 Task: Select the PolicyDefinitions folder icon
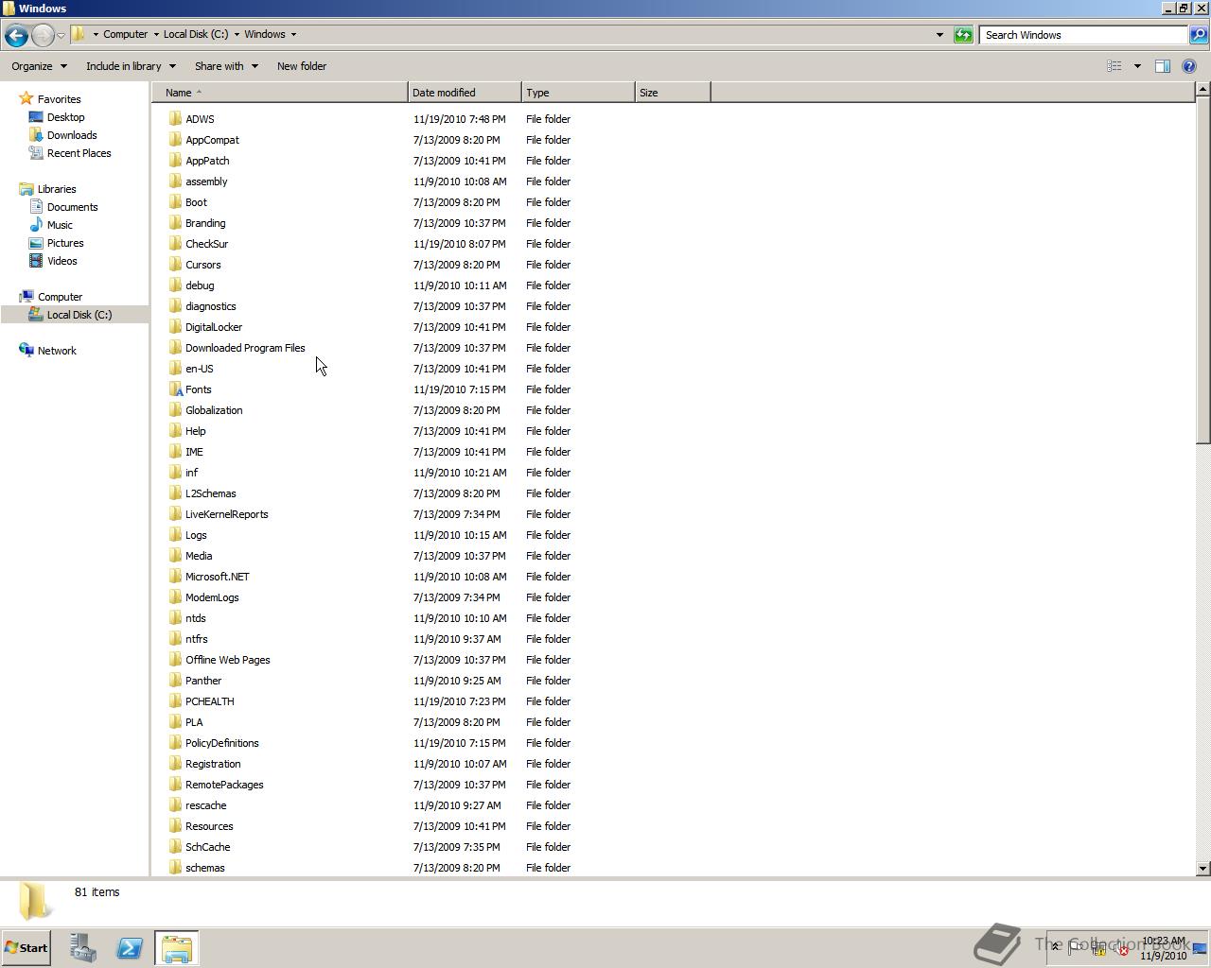[175, 743]
